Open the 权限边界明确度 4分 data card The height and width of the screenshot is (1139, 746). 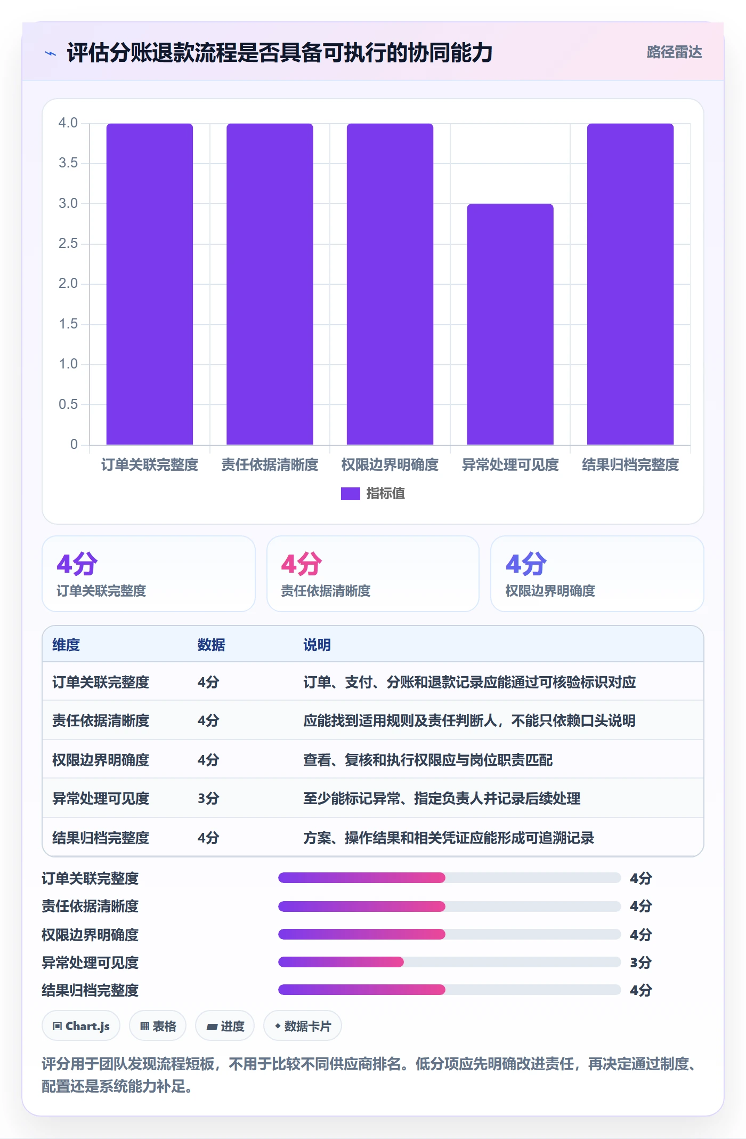pos(597,574)
